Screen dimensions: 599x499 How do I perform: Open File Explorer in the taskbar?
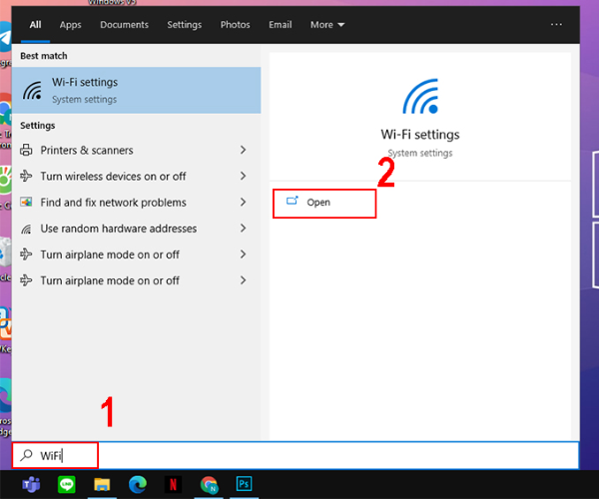point(102,484)
